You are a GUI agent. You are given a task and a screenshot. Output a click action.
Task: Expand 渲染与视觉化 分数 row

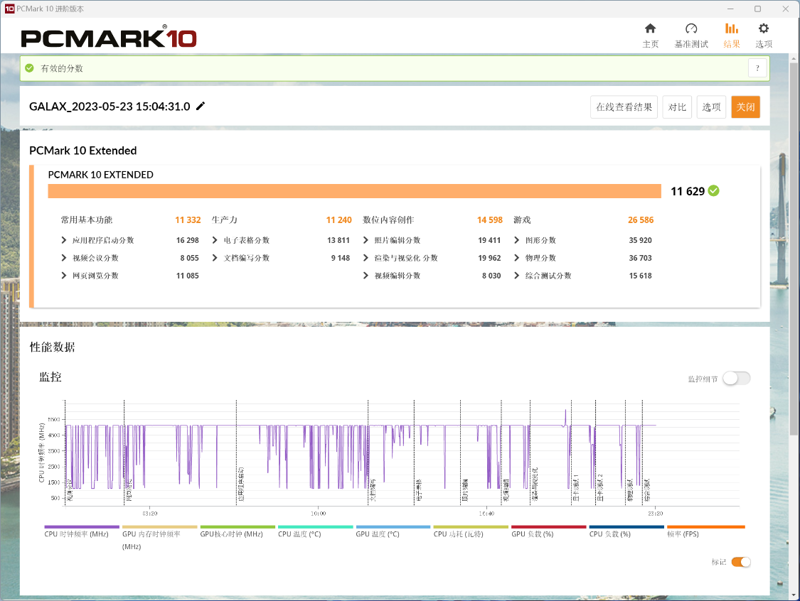(x=366, y=258)
